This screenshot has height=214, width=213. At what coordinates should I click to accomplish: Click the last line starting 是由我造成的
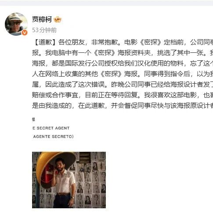123,106
